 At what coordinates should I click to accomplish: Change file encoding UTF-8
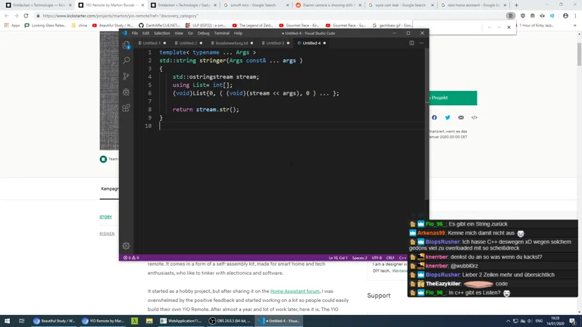[x=377, y=257]
